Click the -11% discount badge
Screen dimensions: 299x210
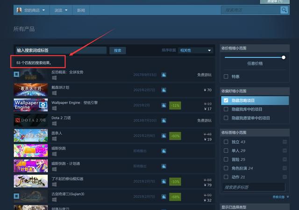175,105
